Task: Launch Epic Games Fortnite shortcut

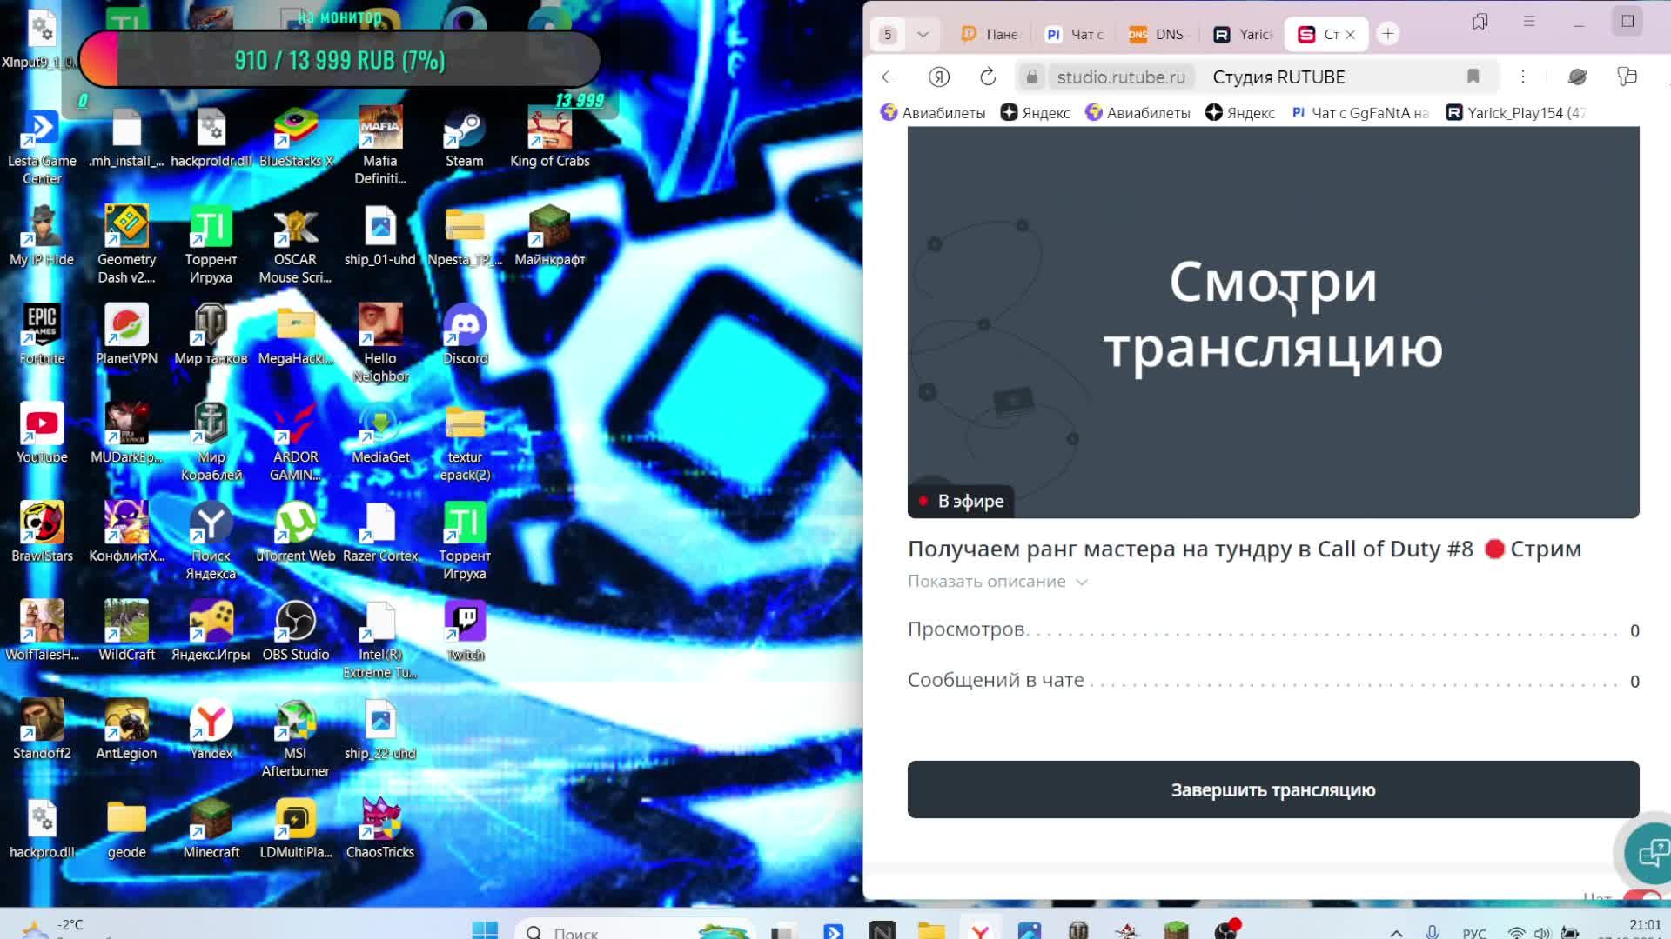Action: [x=41, y=323]
